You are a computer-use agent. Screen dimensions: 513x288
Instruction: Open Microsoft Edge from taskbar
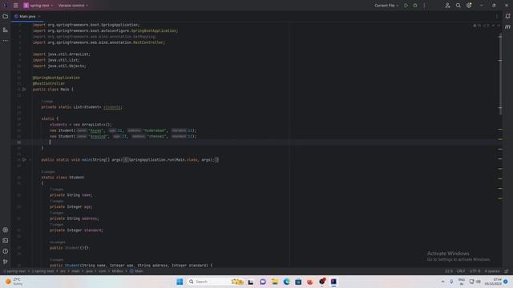287,282
